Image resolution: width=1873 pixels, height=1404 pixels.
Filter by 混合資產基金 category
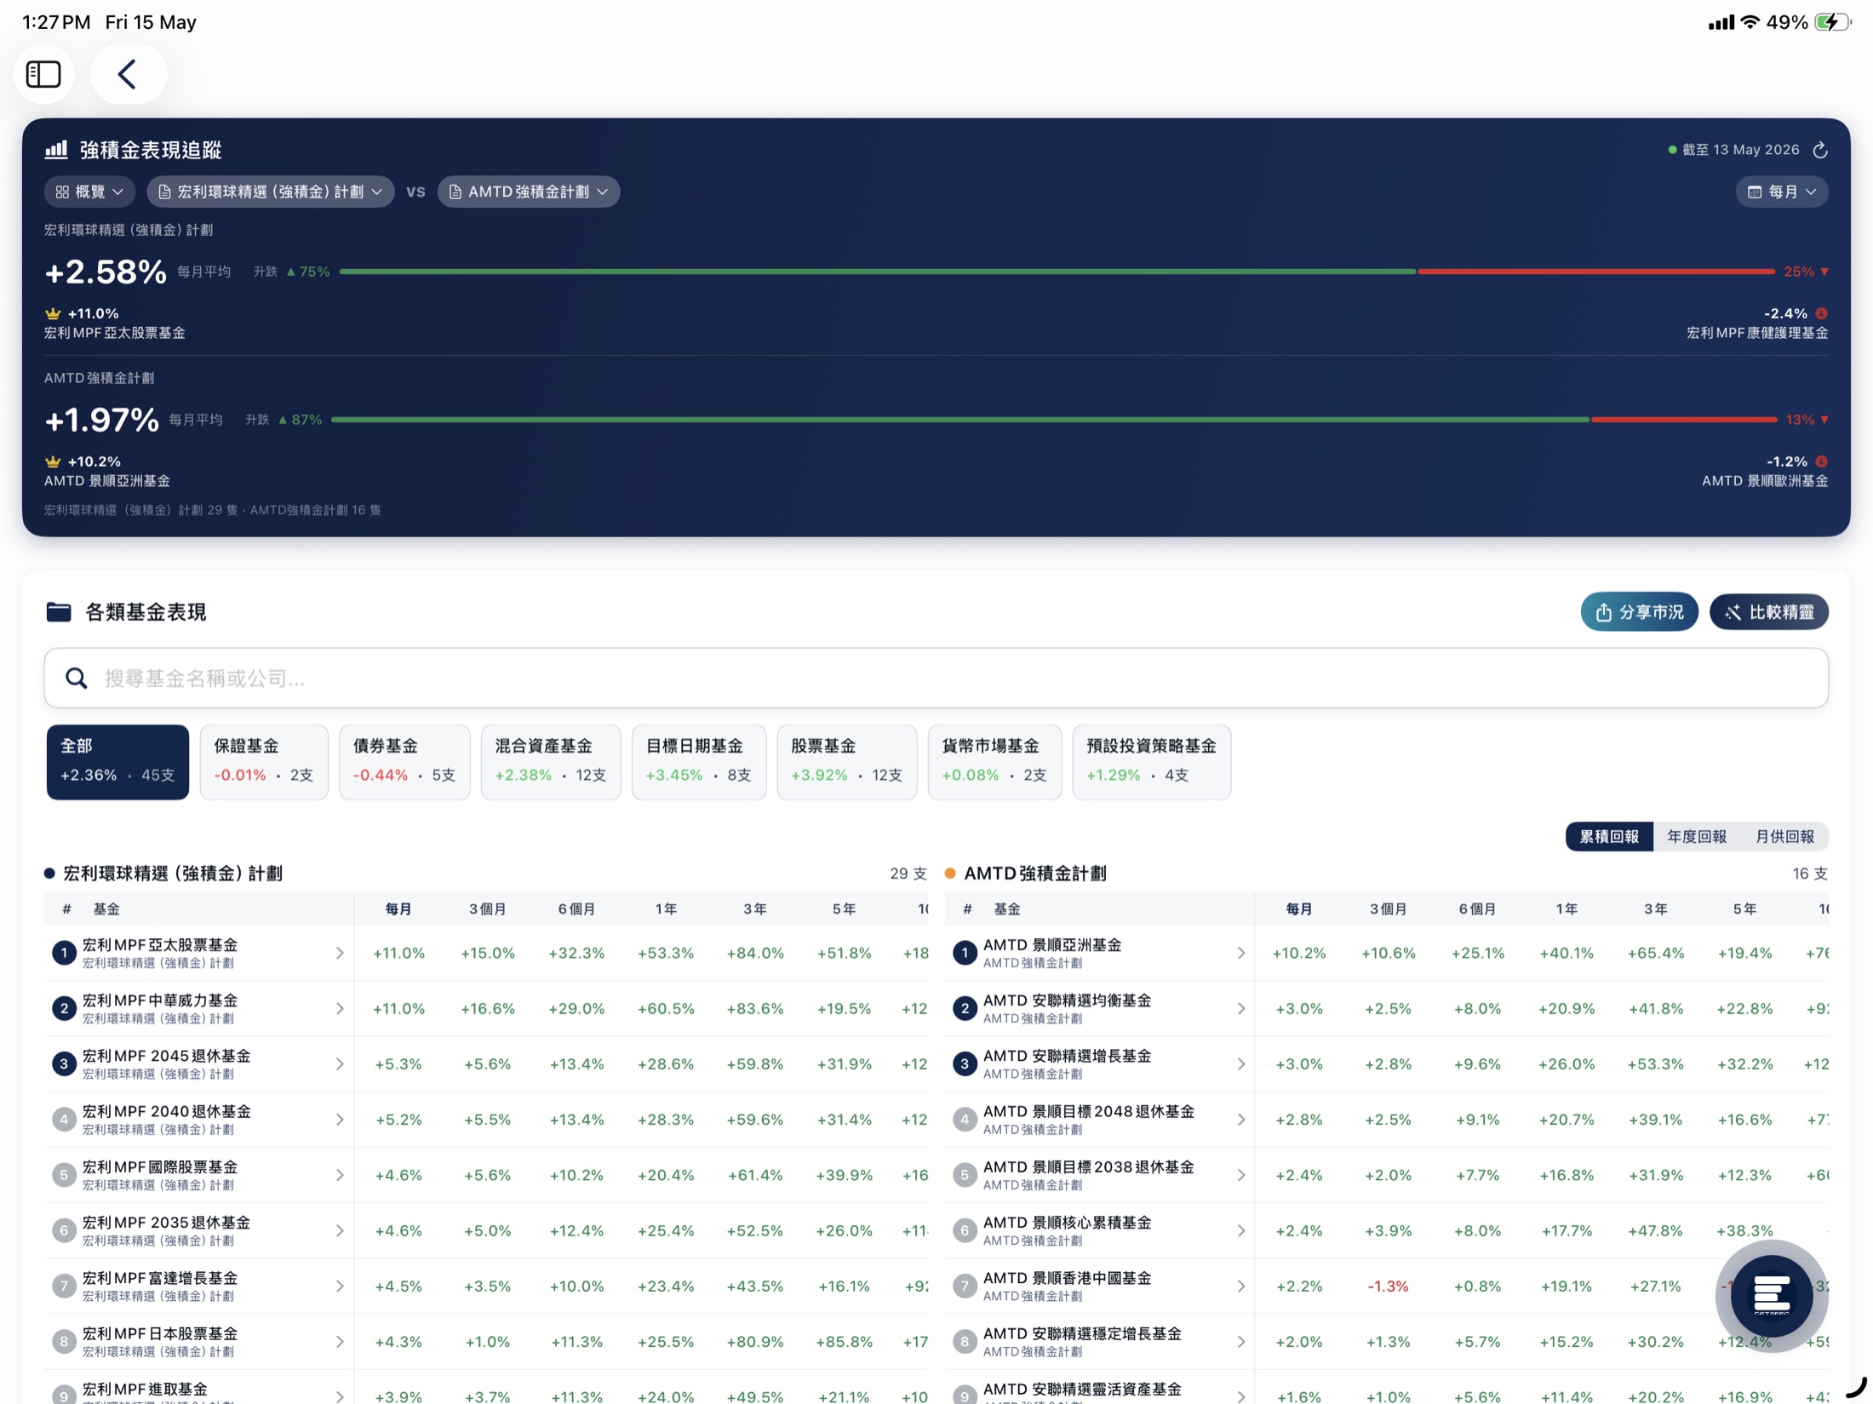click(x=551, y=761)
